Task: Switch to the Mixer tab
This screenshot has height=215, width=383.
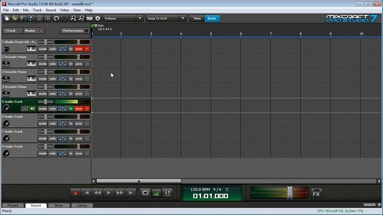Action: (x=59, y=205)
